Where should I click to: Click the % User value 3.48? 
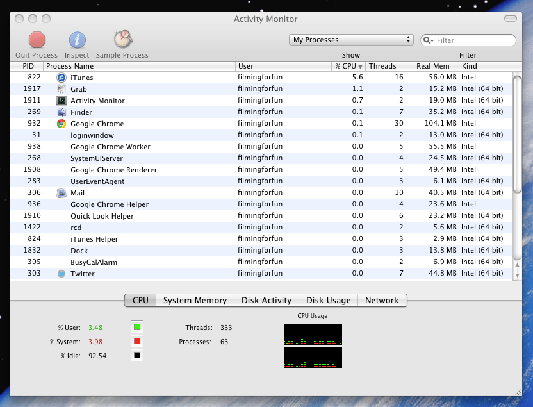point(95,328)
